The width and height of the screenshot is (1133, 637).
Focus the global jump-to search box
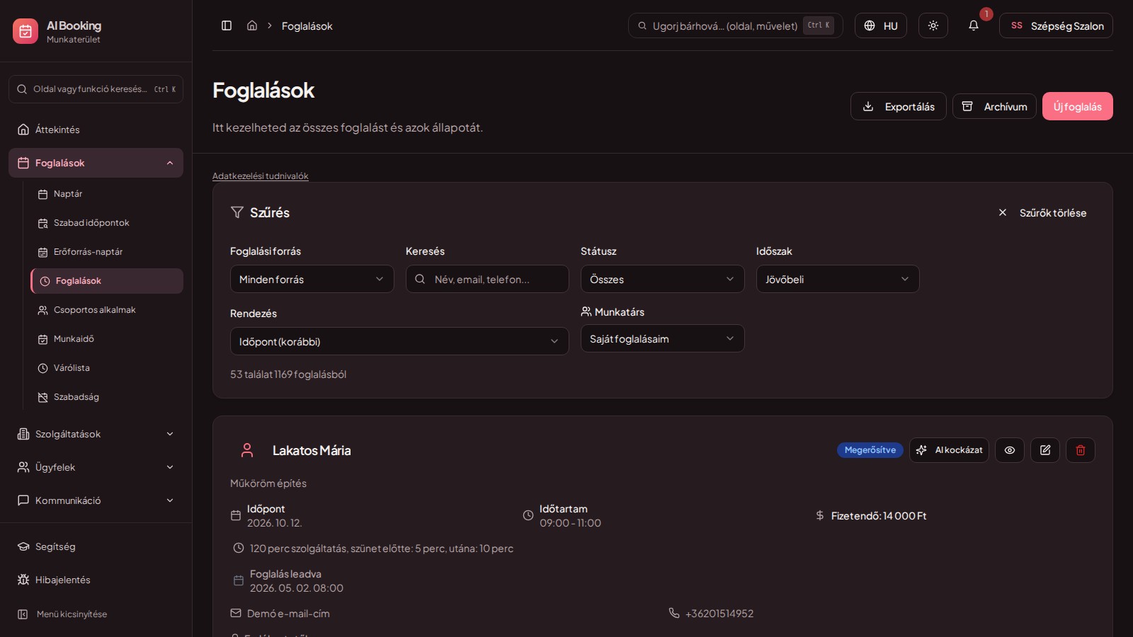[x=735, y=25]
